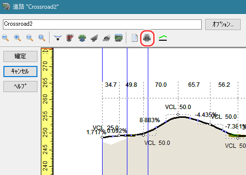Click the yellow vertical elevation ruler
This screenshot has width=246, height=175.
pos(47,111)
